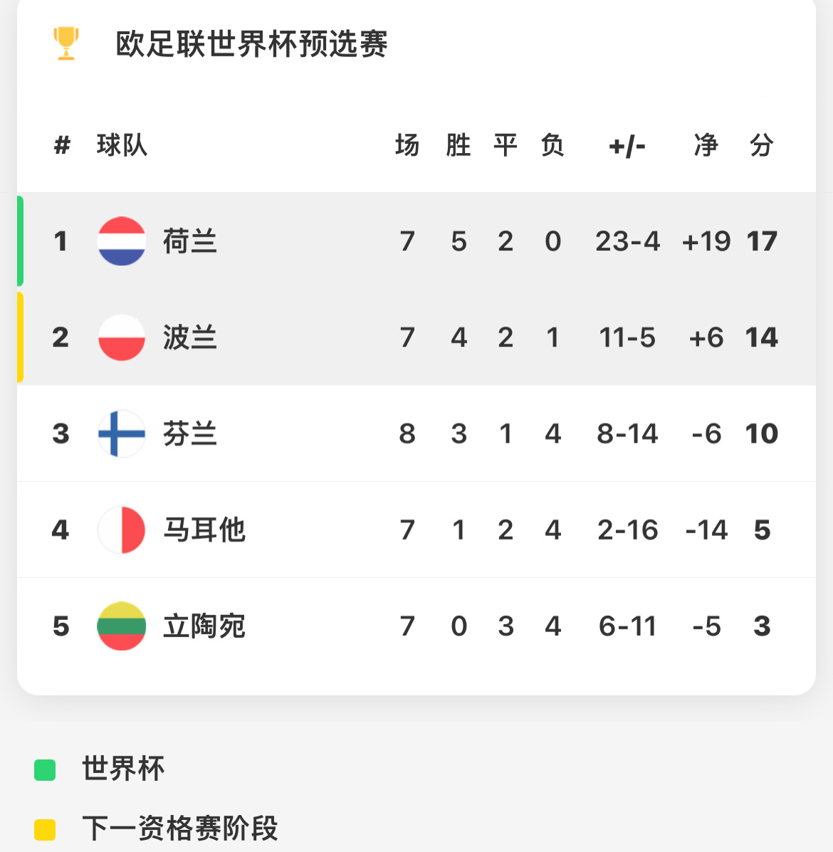Click the +/- goals column header
Image resolution: width=833 pixels, height=852 pixels.
[627, 147]
